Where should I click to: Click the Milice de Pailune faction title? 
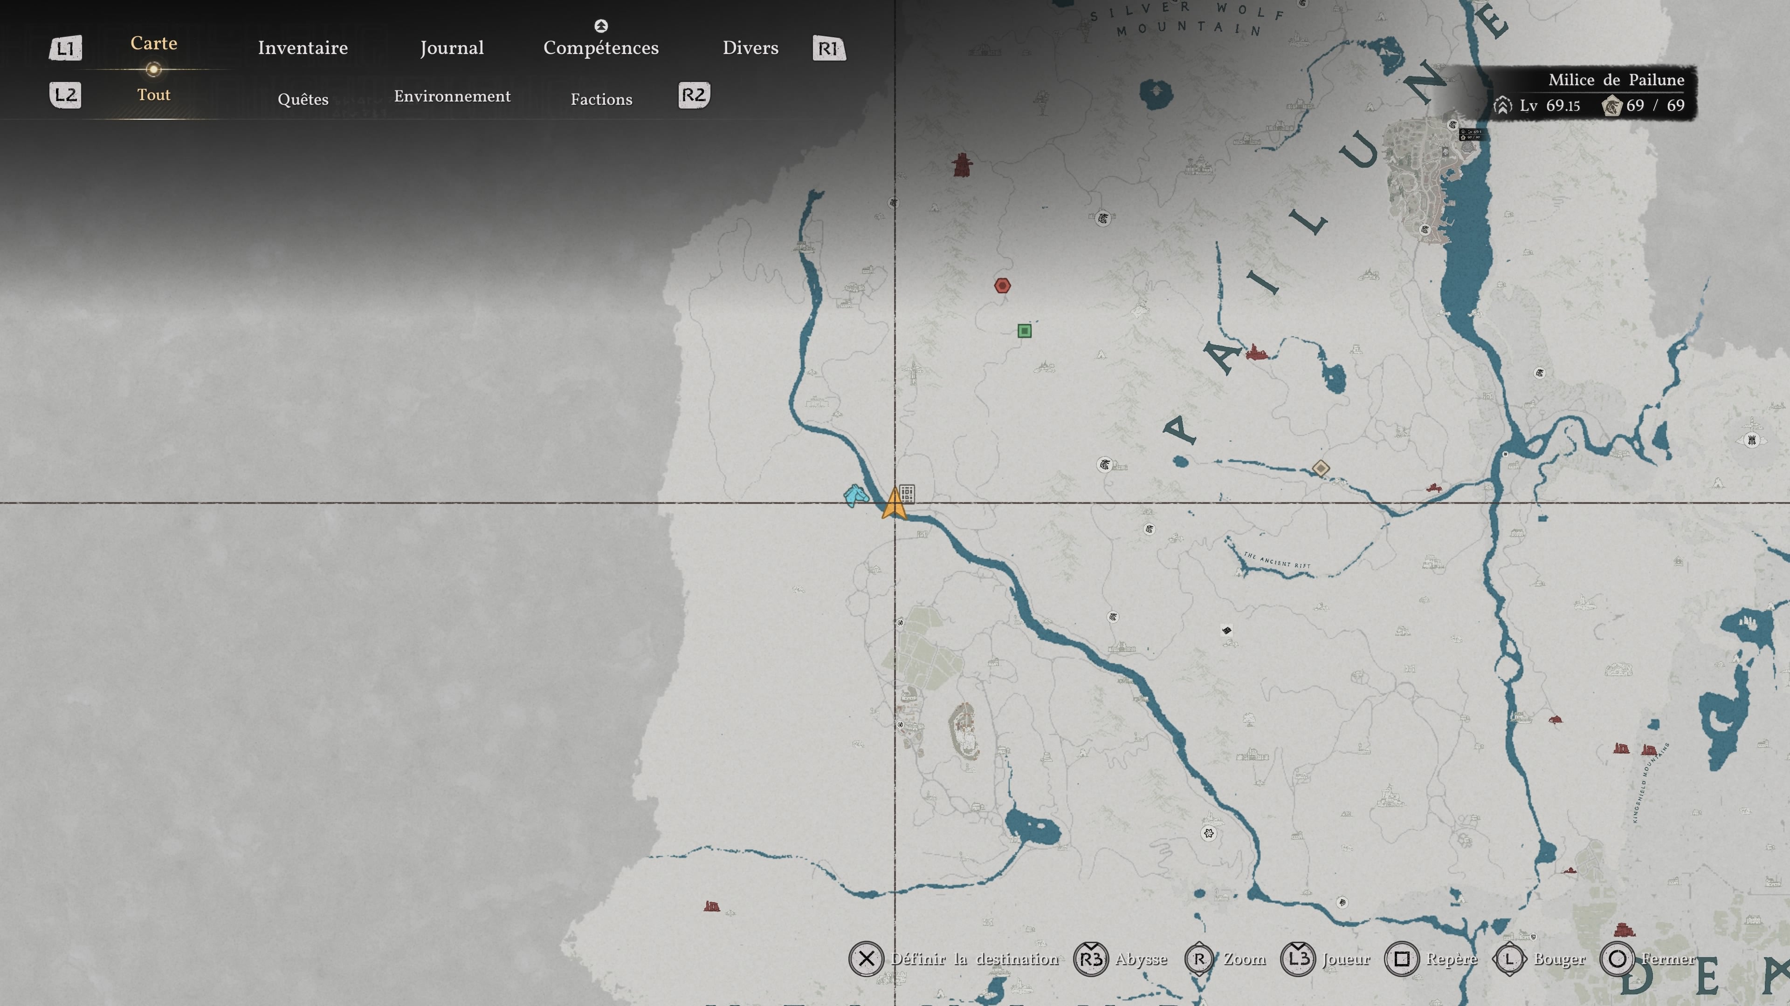[x=1616, y=80]
